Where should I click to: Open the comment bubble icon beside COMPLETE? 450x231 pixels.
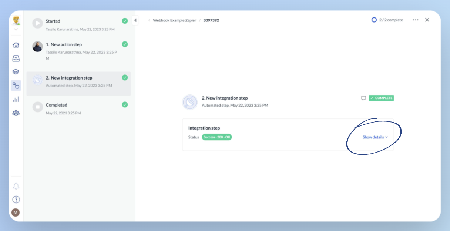363,98
